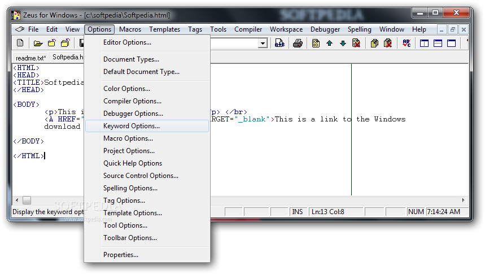Click the open file folder icon
Screen dimensions: 485x274
coord(38,43)
